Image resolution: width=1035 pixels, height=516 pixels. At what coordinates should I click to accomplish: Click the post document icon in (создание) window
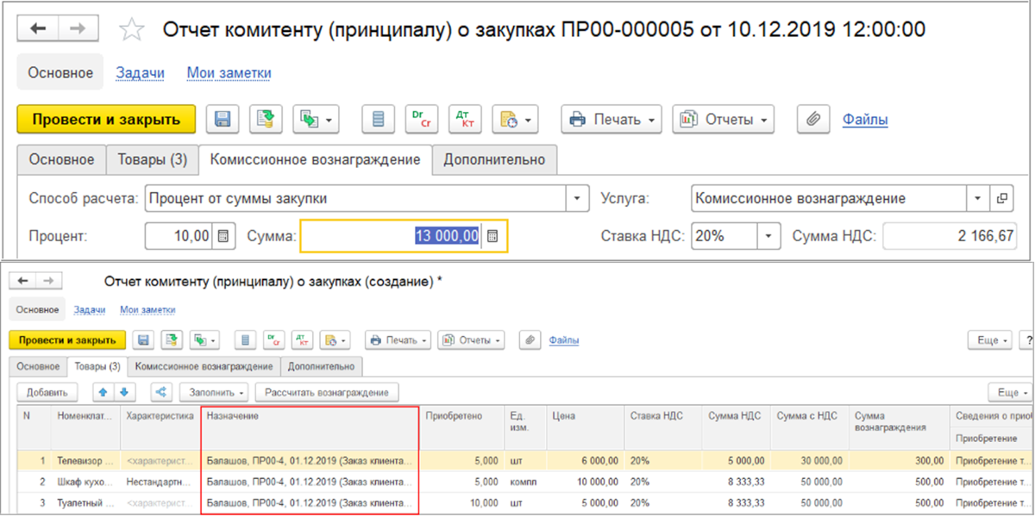(171, 340)
